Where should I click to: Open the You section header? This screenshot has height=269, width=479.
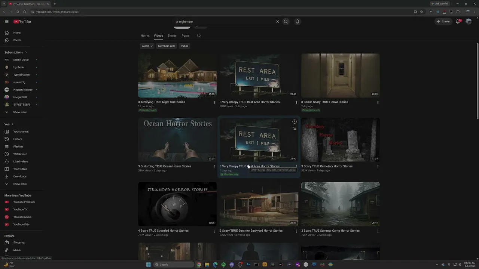point(9,124)
